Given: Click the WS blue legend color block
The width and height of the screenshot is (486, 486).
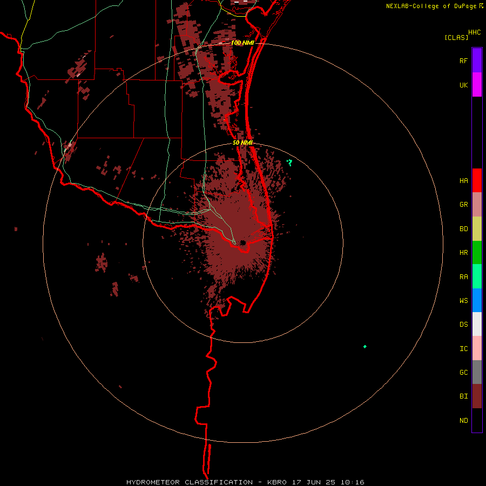Looking at the screenshot, I should pyautogui.click(x=477, y=300).
